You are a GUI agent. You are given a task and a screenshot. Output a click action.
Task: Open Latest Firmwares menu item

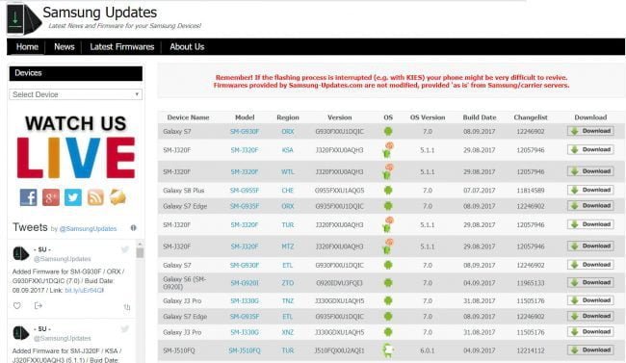coord(121,47)
